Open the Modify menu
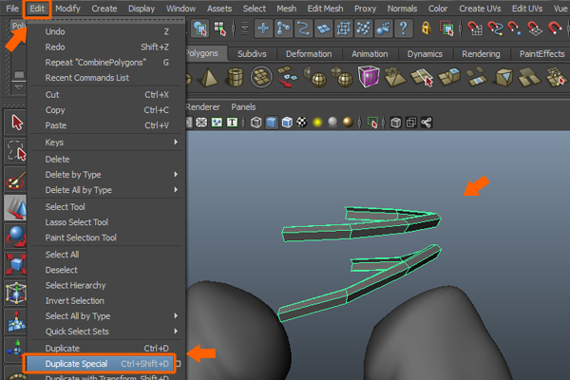570x380 pixels. pos(67,9)
